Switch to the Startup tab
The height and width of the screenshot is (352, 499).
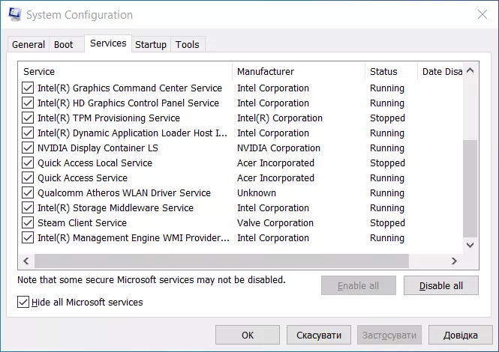(x=150, y=45)
